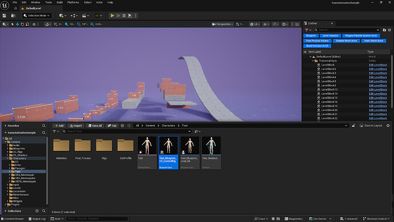Activate the Translate move gizmo tool
The height and width of the screenshot is (222, 394).
(17, 25)
